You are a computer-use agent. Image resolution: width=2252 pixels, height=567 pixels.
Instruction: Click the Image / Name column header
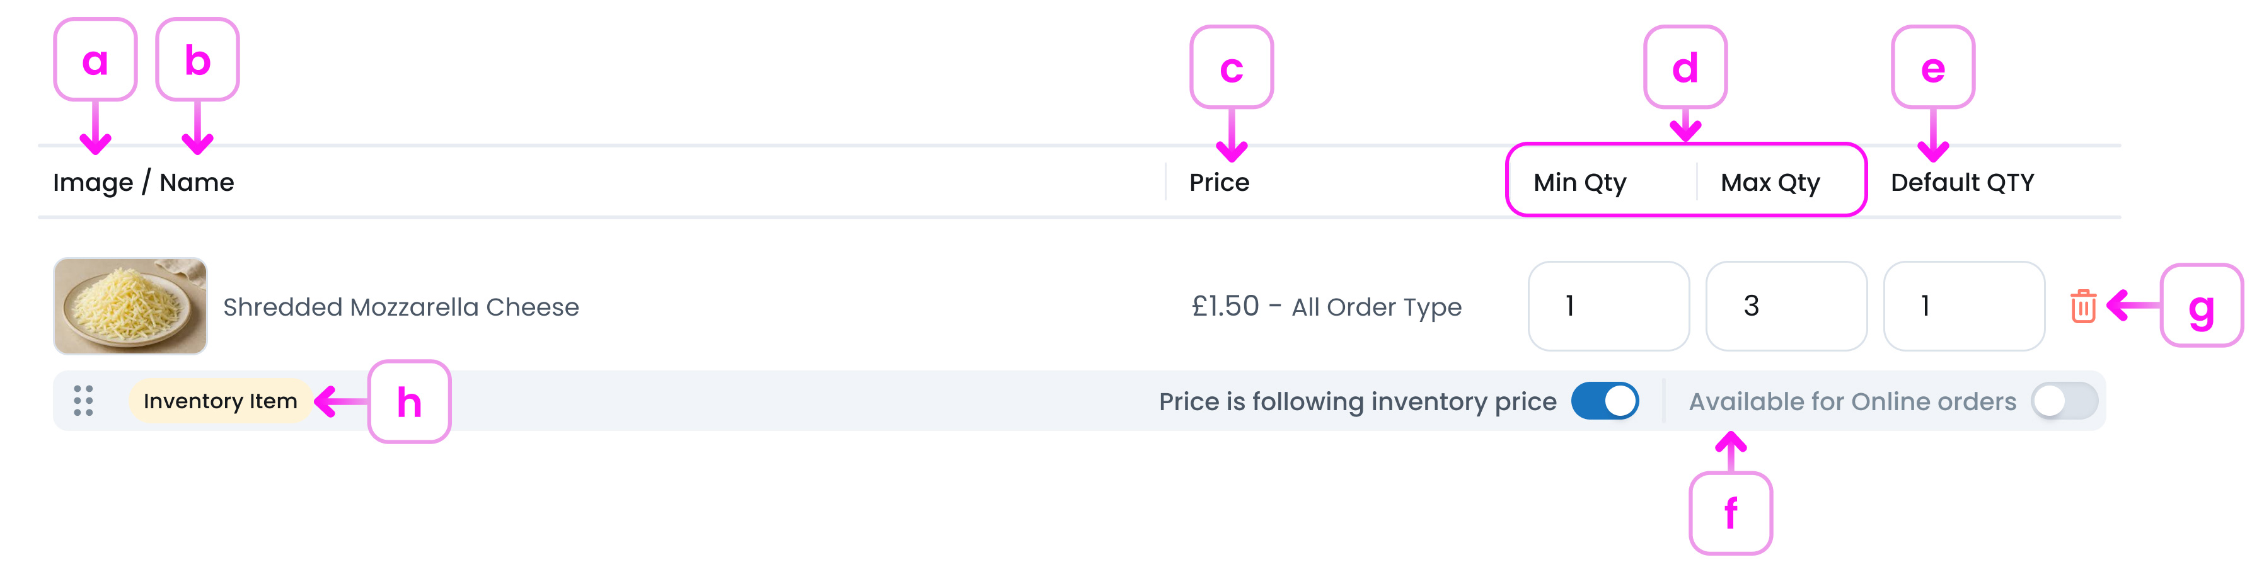coord(143,183)
